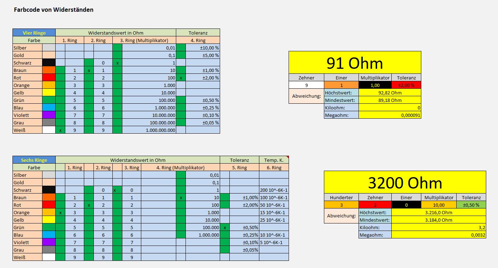Click the "Farbcode von Widerständen" title
498x268 pixels.
(x=54, y=10)
